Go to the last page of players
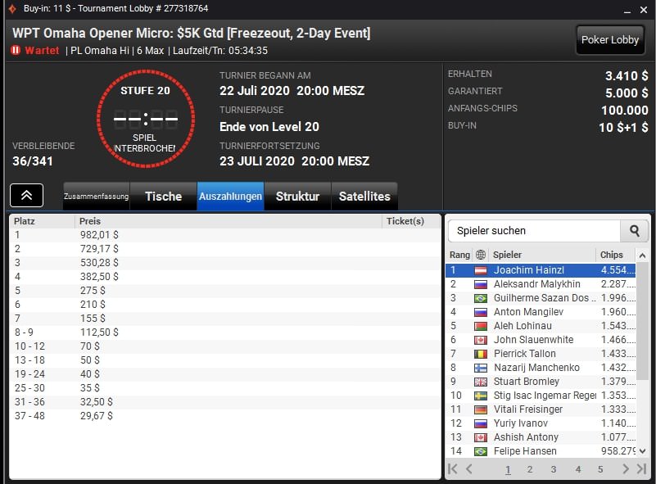Image resolution: width=656 pixels, height=484 pixels. [642, 469]
